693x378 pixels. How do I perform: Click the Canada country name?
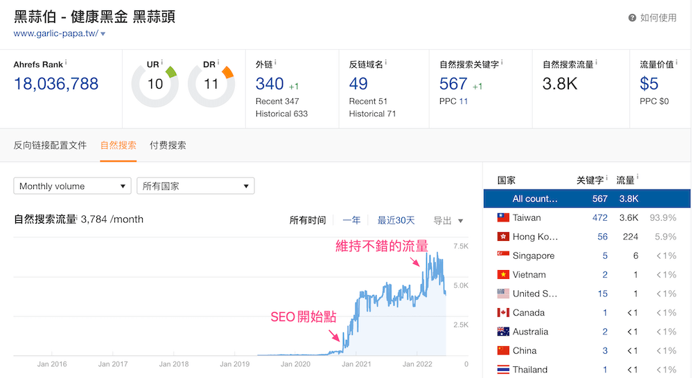click(x=529, y=313)
